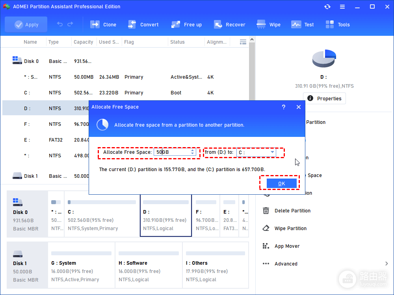
Task: Increase allocate size with up spinner
Action: point(193,150)
